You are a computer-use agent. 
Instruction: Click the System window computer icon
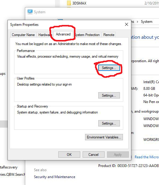[30, 12]
